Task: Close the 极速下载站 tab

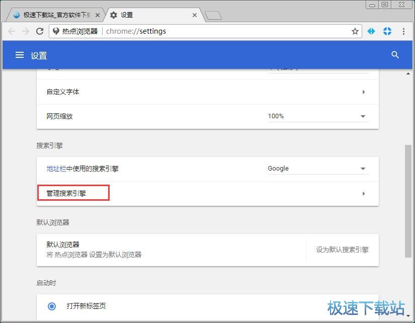Action: click(x=98, y=15)
